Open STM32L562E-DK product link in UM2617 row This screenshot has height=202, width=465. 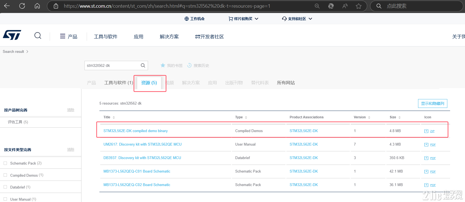click(x=304, y=144)
